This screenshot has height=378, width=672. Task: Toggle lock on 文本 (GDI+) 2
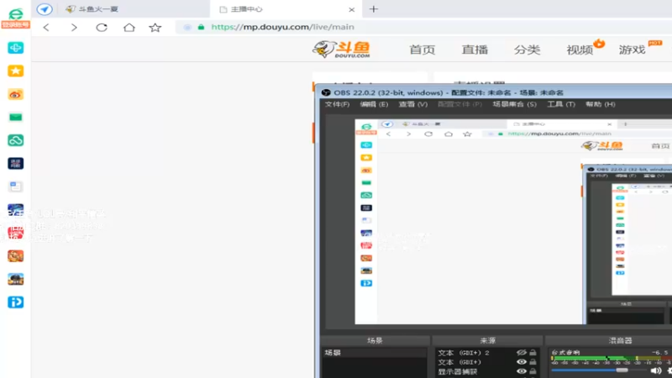533,353
